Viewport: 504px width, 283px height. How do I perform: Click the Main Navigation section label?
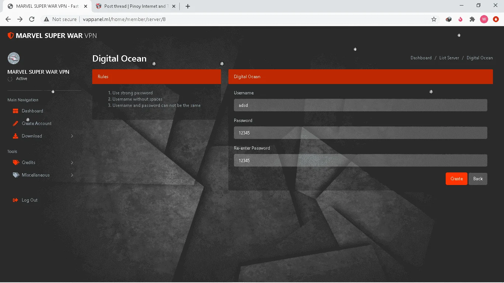click(x=23, y=100)
